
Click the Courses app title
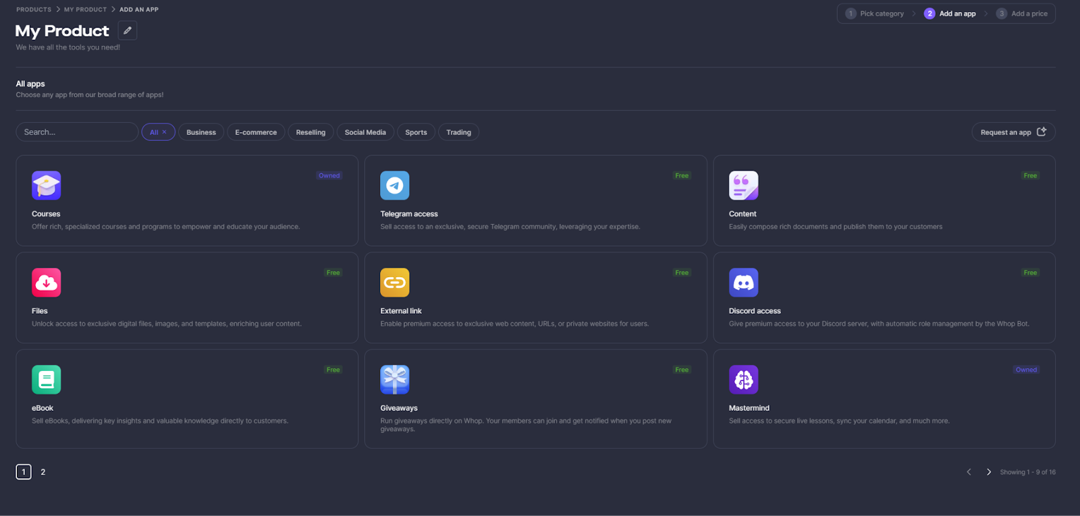tap(46, 214)
